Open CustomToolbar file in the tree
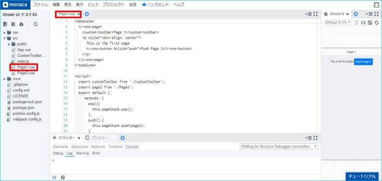Screen dimensions: 382x181 31,56
